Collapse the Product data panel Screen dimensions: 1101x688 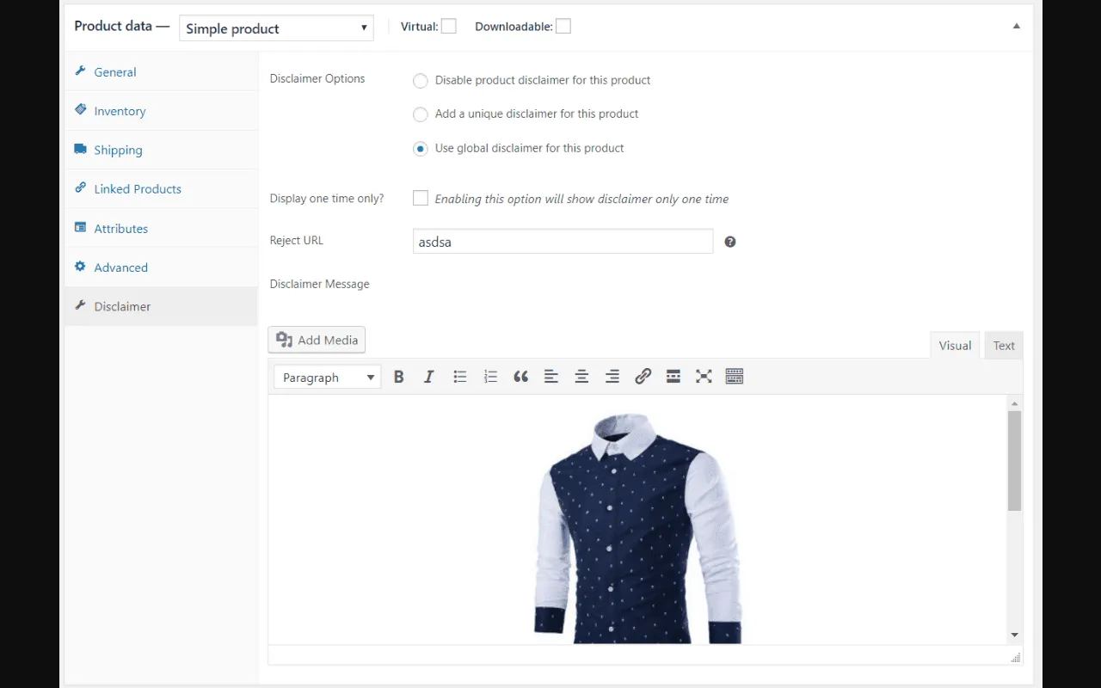[1016, 27]
